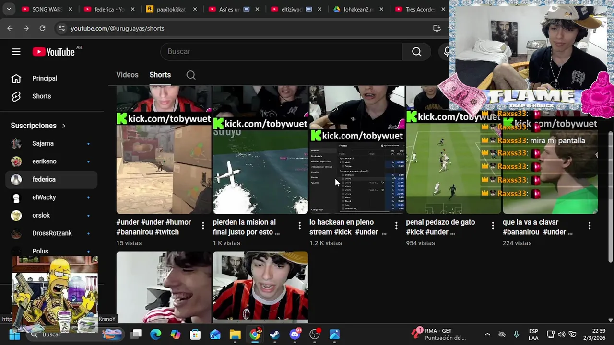Open the YouTube hamburger guide menu
This screenshot has width=614, height=345.
click(16, 52)
